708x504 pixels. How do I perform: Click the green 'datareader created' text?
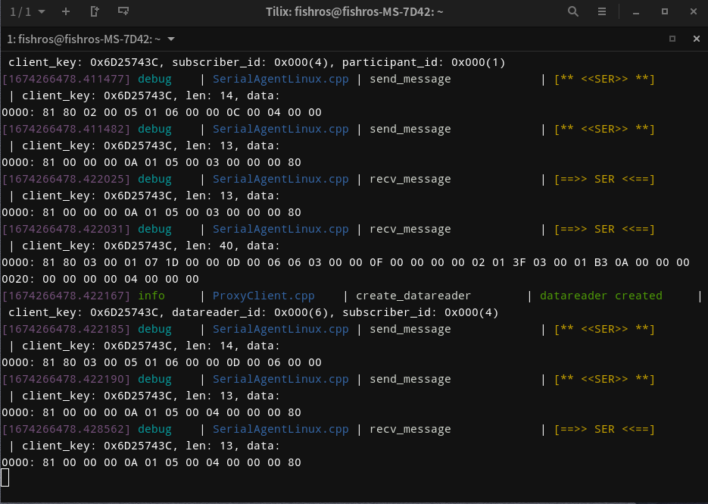click(x=600, y=296)
